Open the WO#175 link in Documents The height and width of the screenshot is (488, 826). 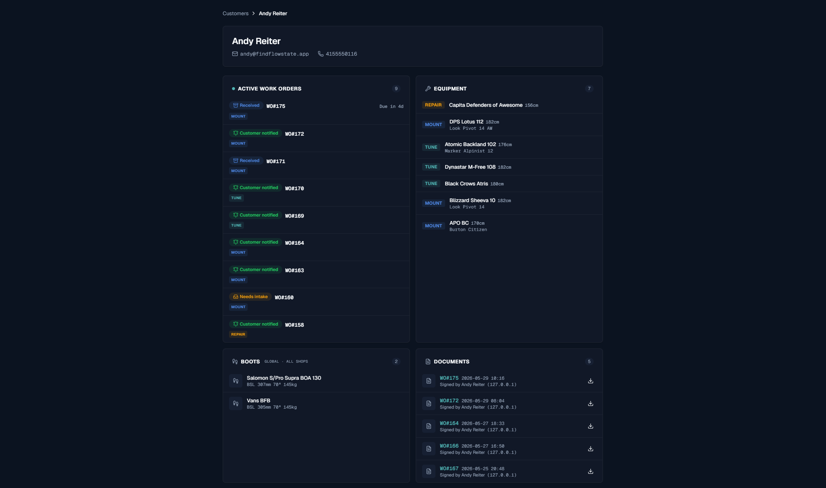click(x=449, y=378)
